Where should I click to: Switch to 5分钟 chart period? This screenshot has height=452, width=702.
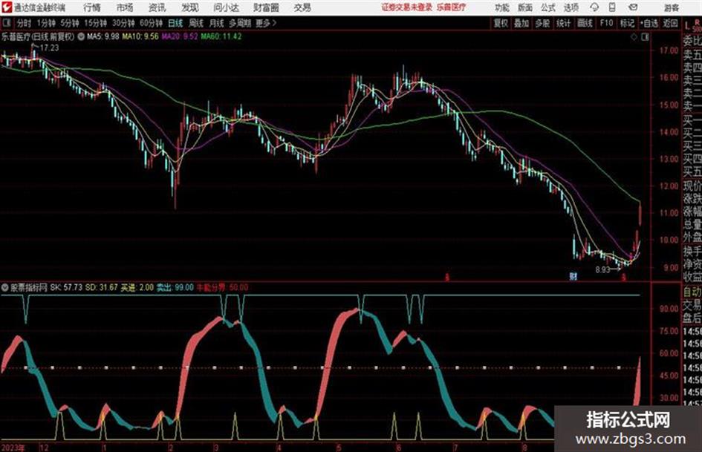click(x=70, y=23)
